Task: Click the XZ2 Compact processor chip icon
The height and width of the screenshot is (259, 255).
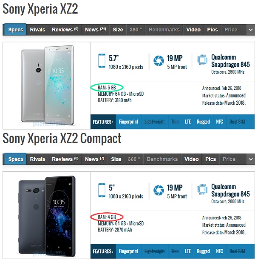Action: pos(202,189)
